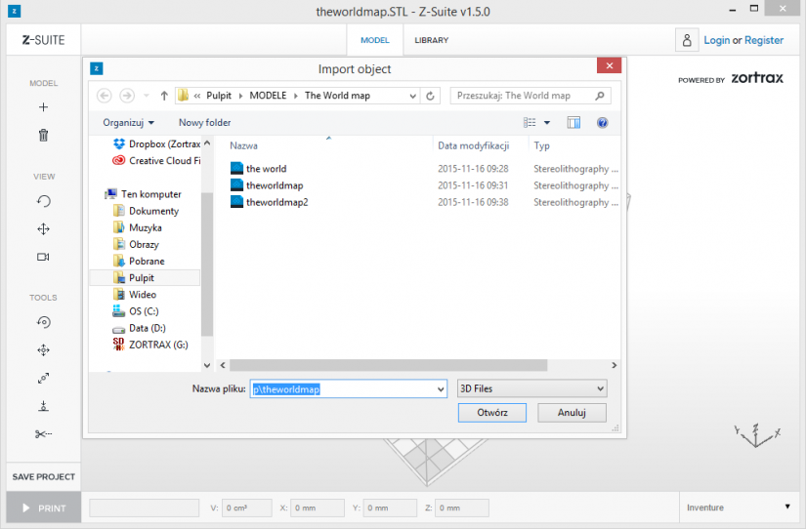Switch to the MODEL tab
Viewport: 806px width, 529px height.
tap(375, 40)
